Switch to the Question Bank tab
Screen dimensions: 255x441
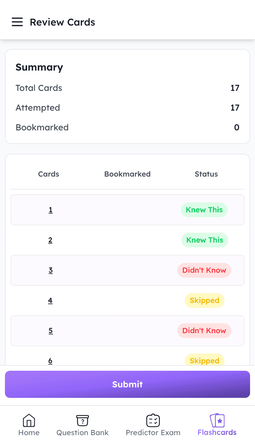pyautogui.click(x=82, y=425)
